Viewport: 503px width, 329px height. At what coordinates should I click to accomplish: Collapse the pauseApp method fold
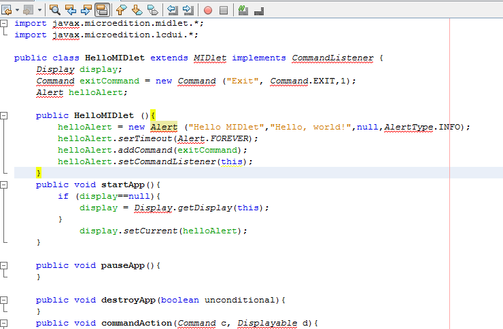click(3, 265)
